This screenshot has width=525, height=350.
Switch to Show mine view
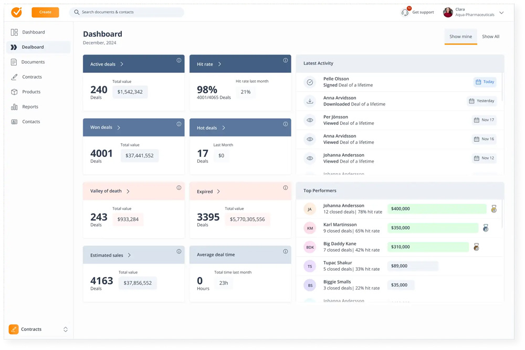click(x=460, y=37)
